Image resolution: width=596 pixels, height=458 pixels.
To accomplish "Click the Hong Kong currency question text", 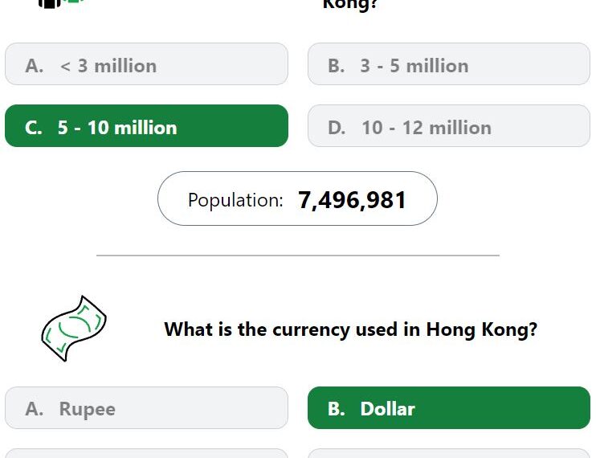I will [x=350, y=329].
